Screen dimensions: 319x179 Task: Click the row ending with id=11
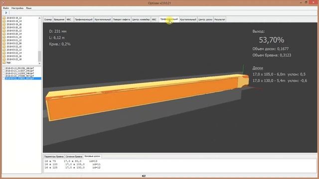pos(72,165)
